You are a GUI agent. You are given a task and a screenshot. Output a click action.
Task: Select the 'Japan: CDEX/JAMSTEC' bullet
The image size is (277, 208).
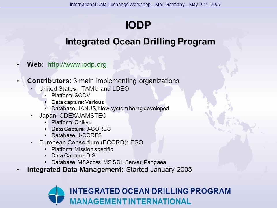point(73,116)
